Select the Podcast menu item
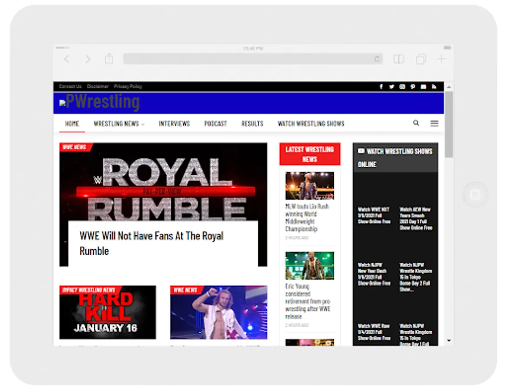Screen dimensions: 506x390 click(215, 123)
